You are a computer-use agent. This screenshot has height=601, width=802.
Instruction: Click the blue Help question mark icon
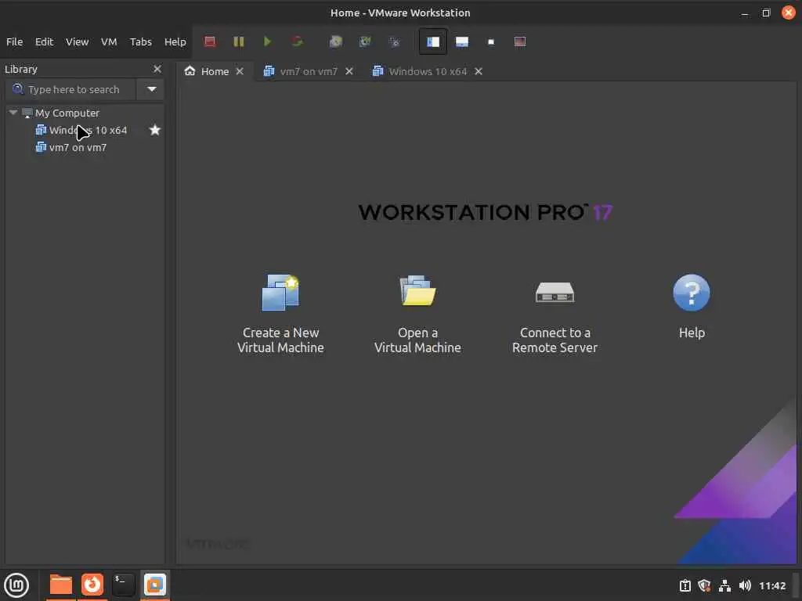coord(691,293)
